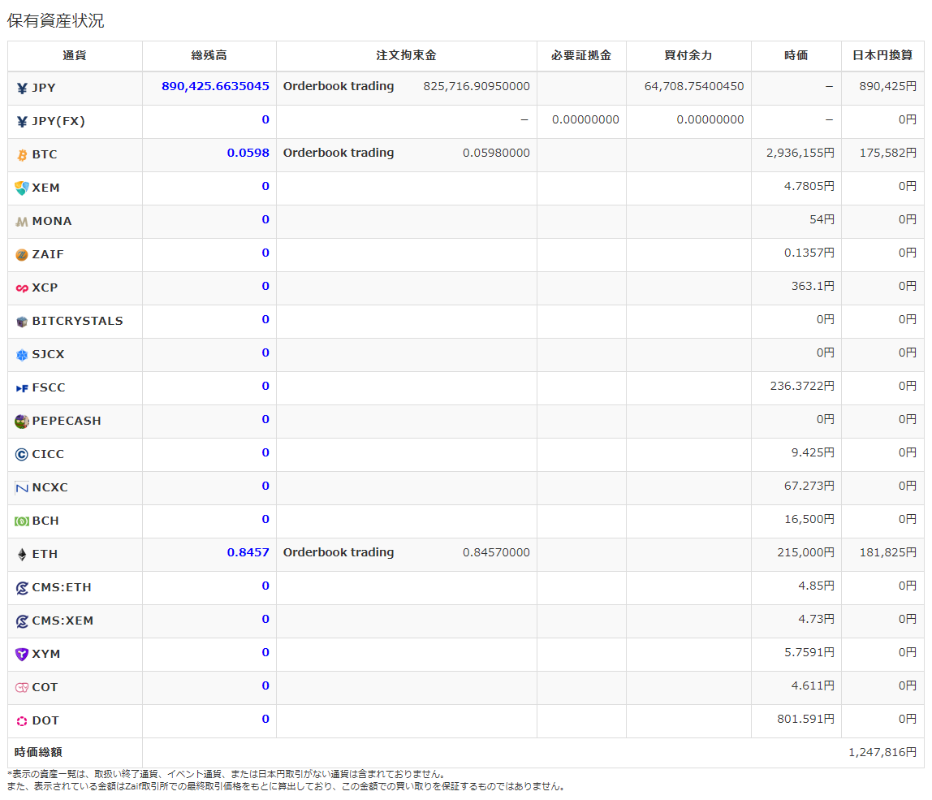Select ETH order-locked amount 0.84570000
932x800 pixels.
[496, 552]
